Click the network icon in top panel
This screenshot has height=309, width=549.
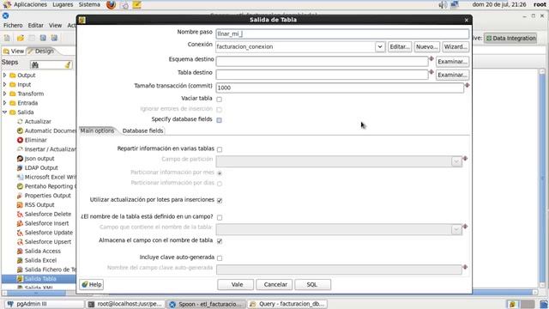coord(455,4)
